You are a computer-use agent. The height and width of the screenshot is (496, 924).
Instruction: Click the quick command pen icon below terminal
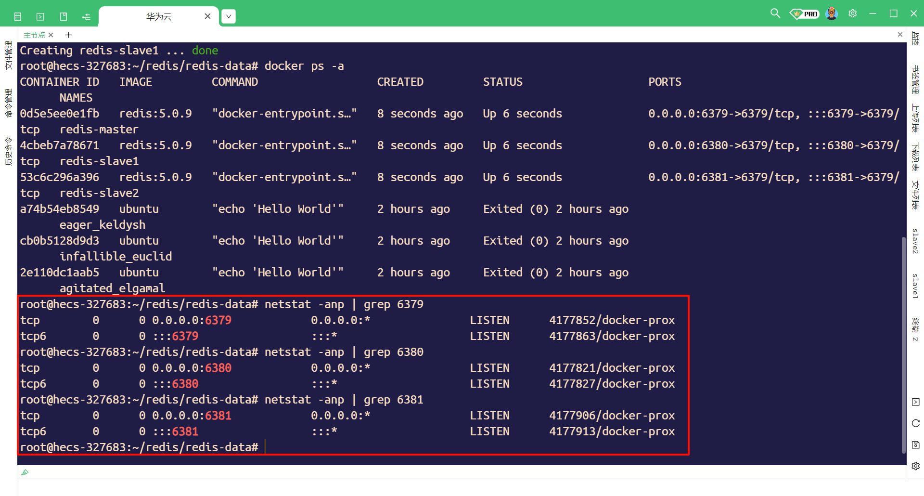tap(25, 472)
